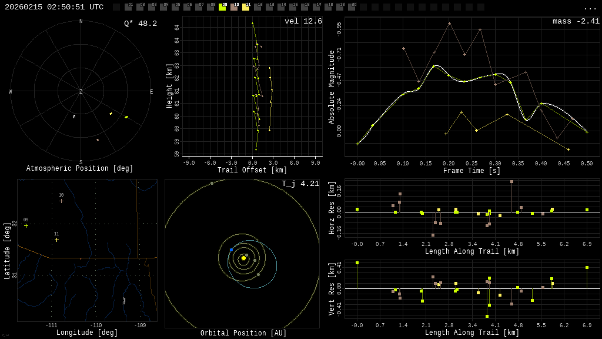Screen dimensions: 602x339
Task: Click the tiny icon in bottom-left corner
Action: click(x=5, y=335)
